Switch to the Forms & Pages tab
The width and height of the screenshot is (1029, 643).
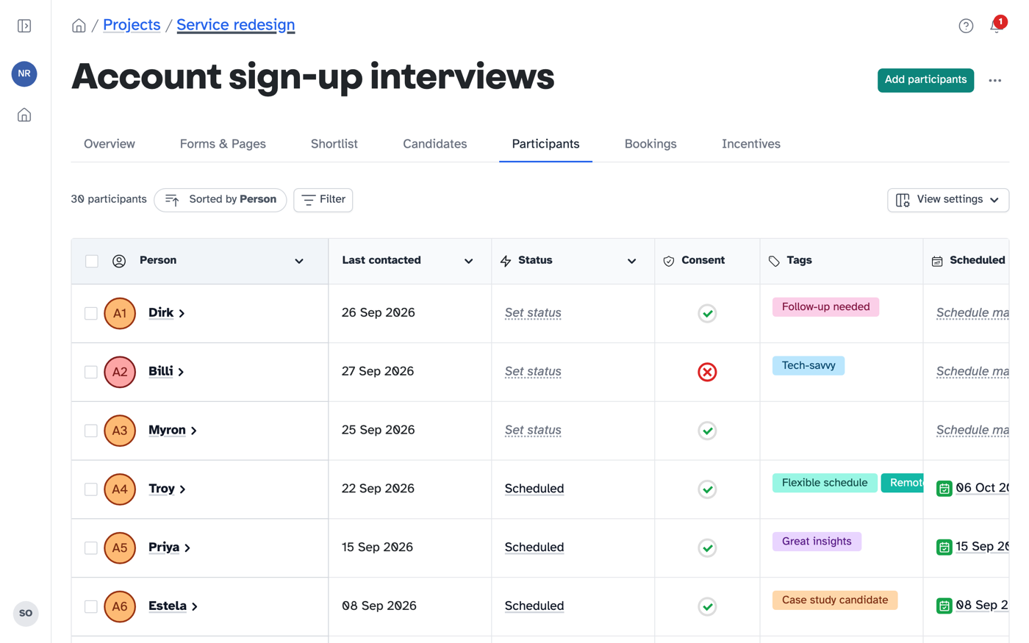coord(223,144)
